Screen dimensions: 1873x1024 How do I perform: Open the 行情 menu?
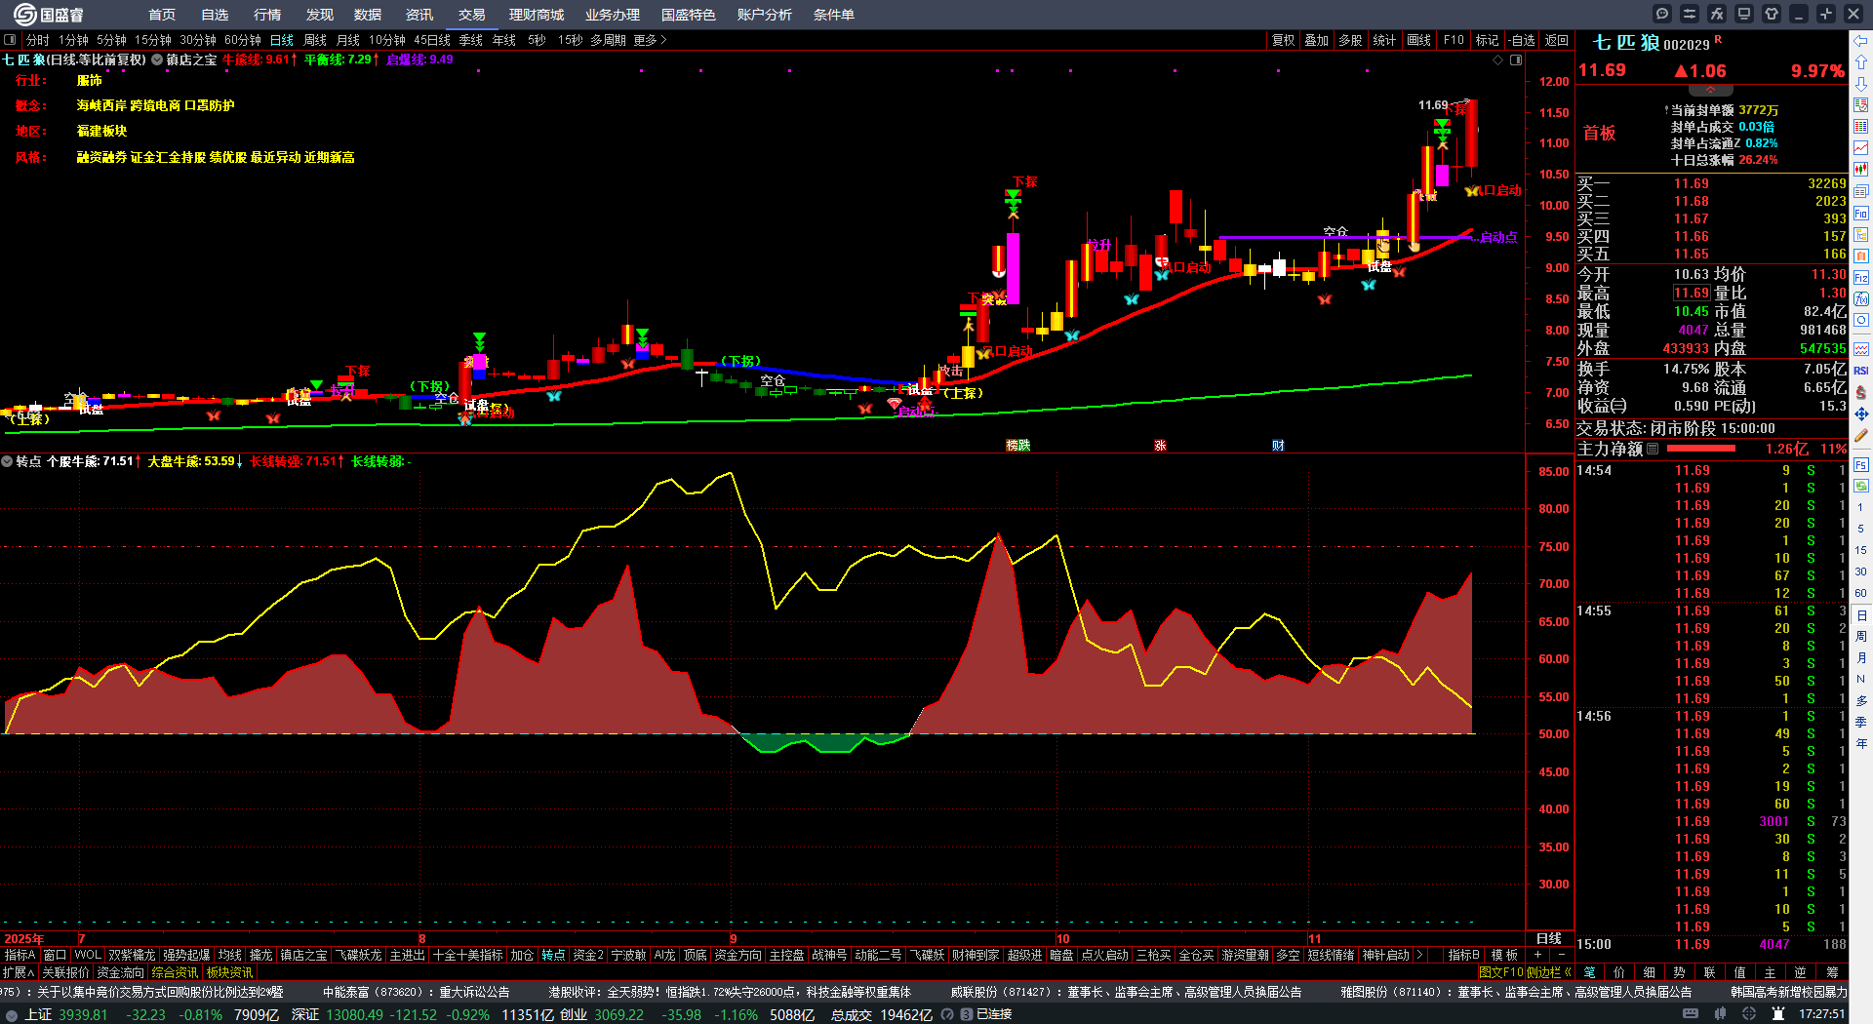[x=267, y=15]
